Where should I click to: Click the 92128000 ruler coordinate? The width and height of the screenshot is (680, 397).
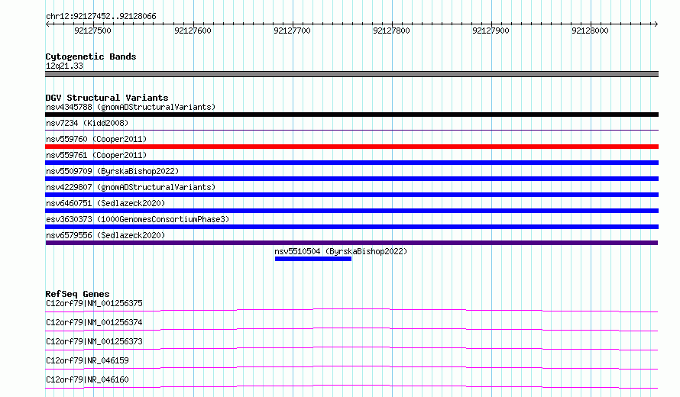click(x=590, y=31)
